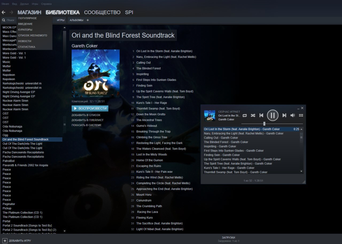The image size is (342, 244).
Task: Open the Сообщество tab
Action: click(x=102, y=12)
